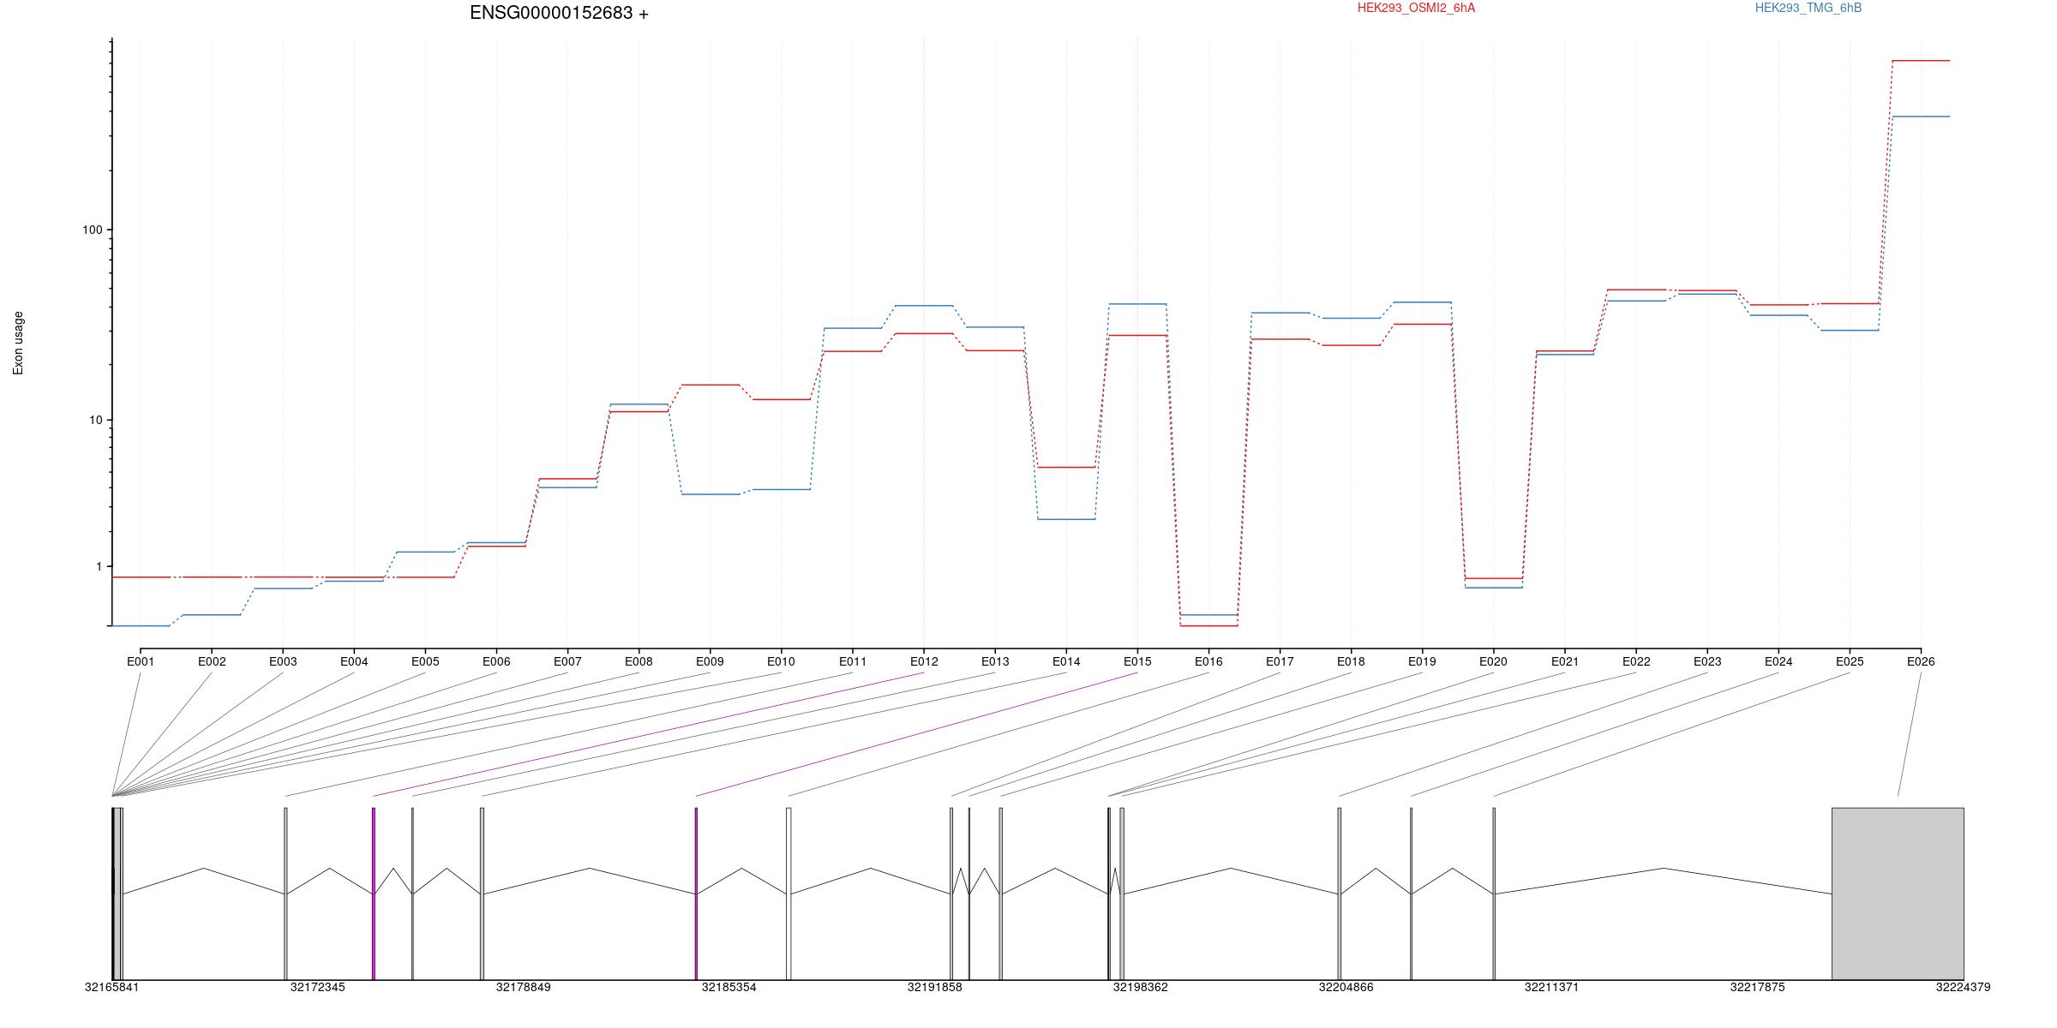Click the large grey E026 exon block
This screenshot has height=1028, width=2057.
click(x=1898, y=894)
